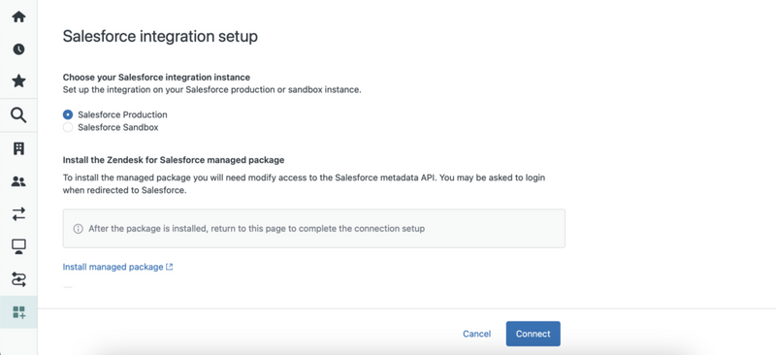Image resolution: width=776 pixels, height=355 pixels.
Task: Open the two opposing arrows sidebar icon
Action: pos(18,214)
